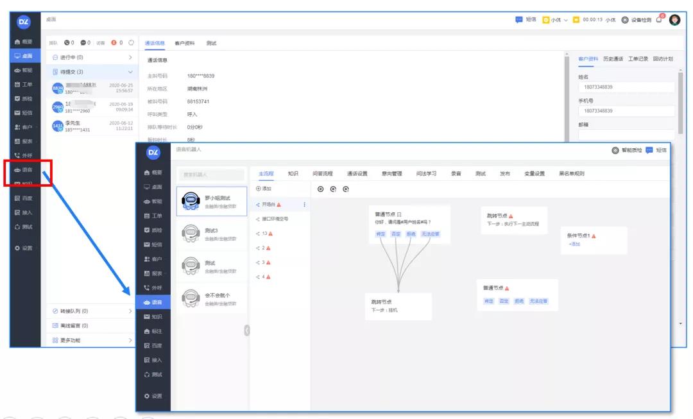
Task: Collapse the 待提交 (3) list
Action: [131, 72]
